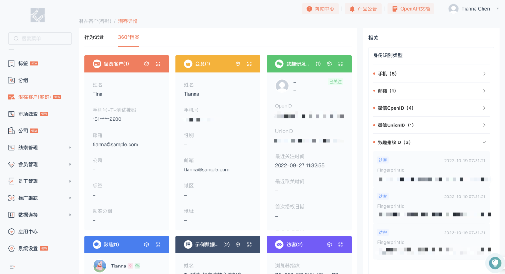The image size is (505, 274).
Task: Click the 帮助中心 button
Action: pyautogui.click(x=320, y=9)
